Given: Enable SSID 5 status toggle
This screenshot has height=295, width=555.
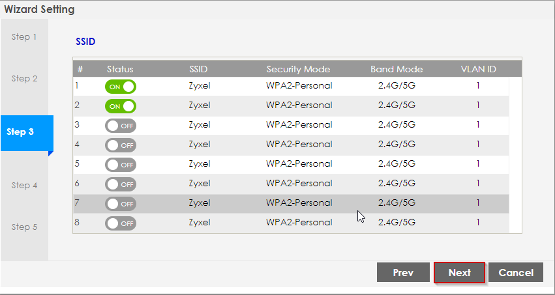Looking at the screenshot, I should tap(120, 165).
